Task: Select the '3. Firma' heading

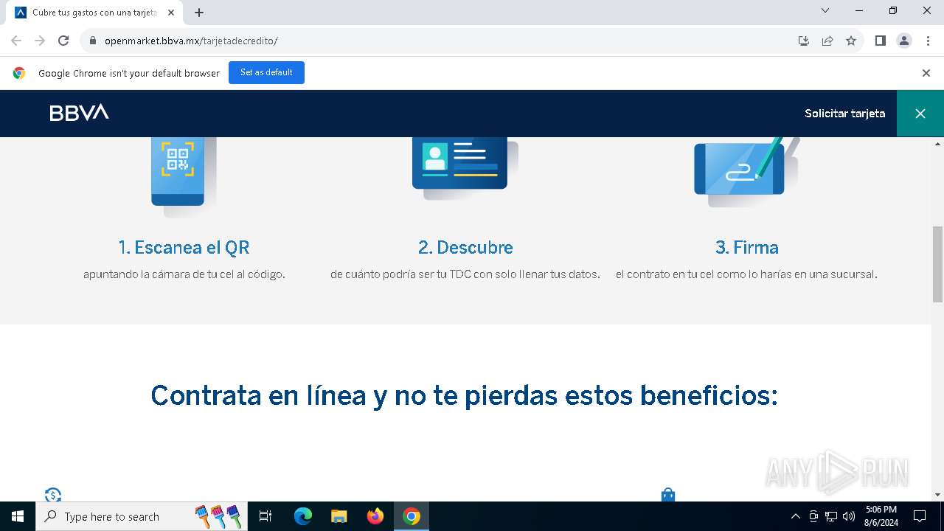Action: pos(746,247)
